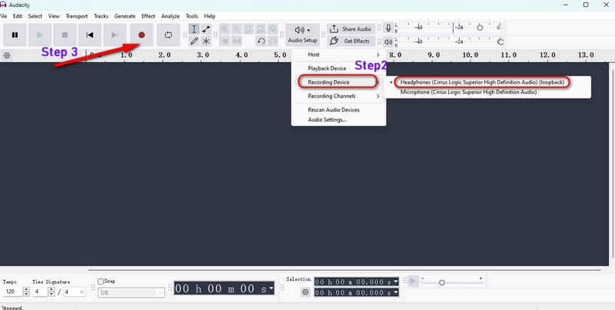Click the Trim audio outside selection icon
Viewport: 615px width, 310px height.
pyautogui.click(x=224, y=41)
